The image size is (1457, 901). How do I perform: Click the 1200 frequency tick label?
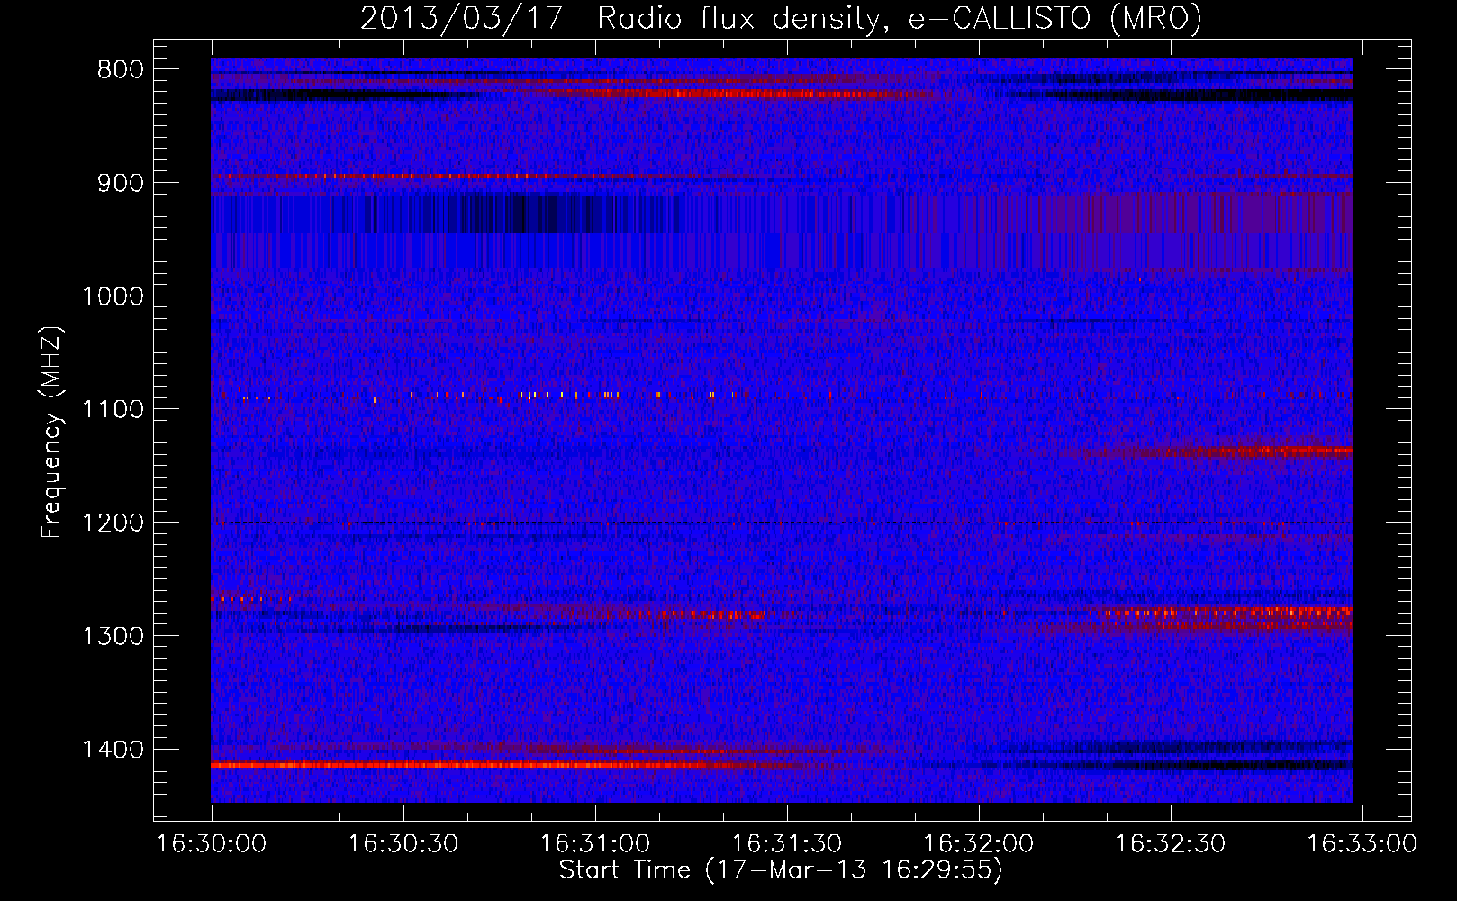click(113, 523)
